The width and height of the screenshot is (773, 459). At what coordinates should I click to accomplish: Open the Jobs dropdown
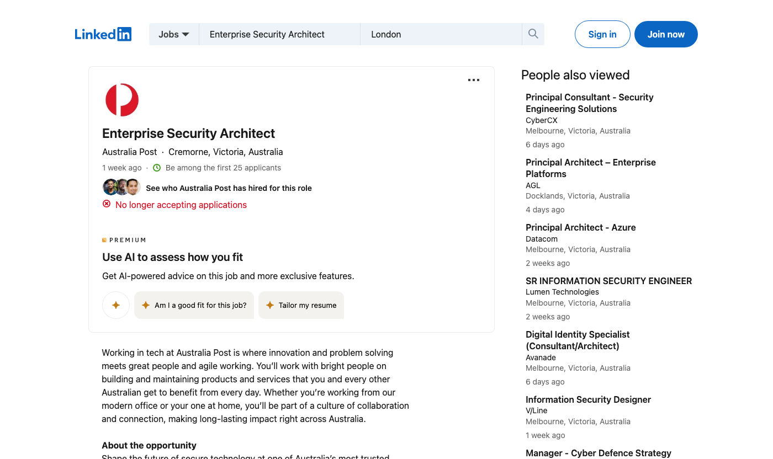pyautogui.click(x=174, y=34)
